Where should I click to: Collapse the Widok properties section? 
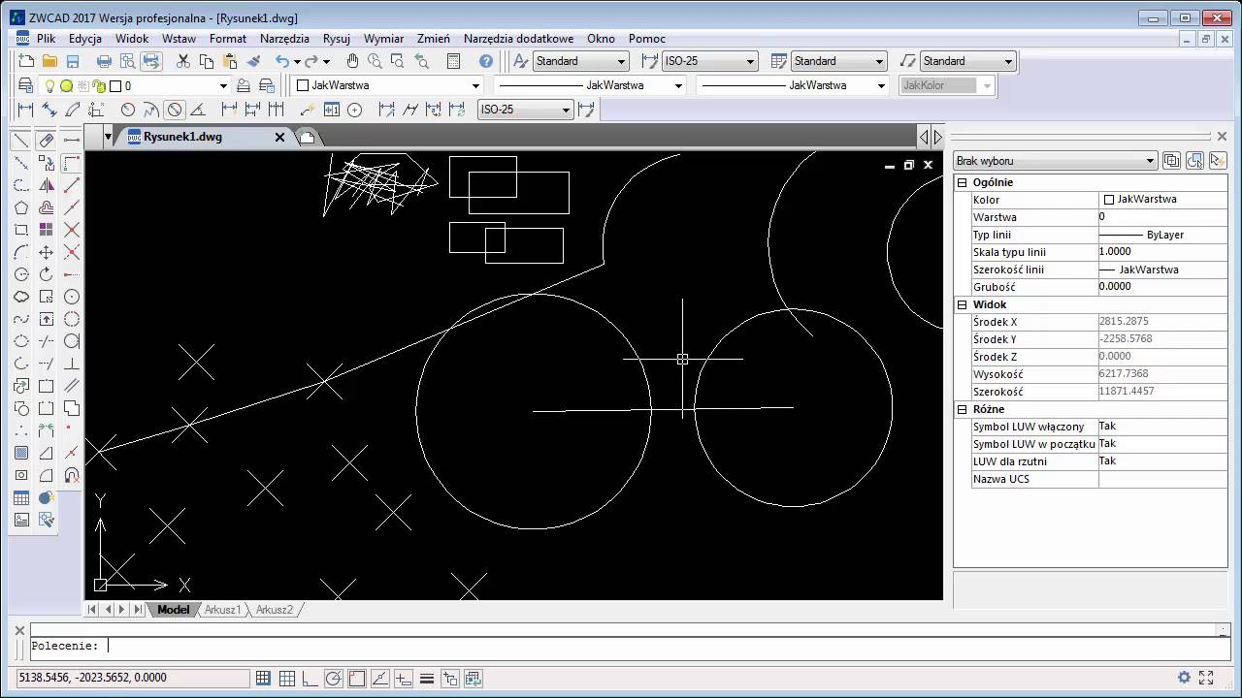pos(963,304)
